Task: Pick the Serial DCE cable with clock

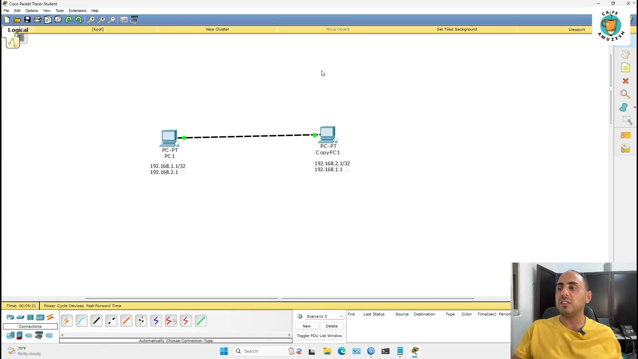Action: coord(171,321)
